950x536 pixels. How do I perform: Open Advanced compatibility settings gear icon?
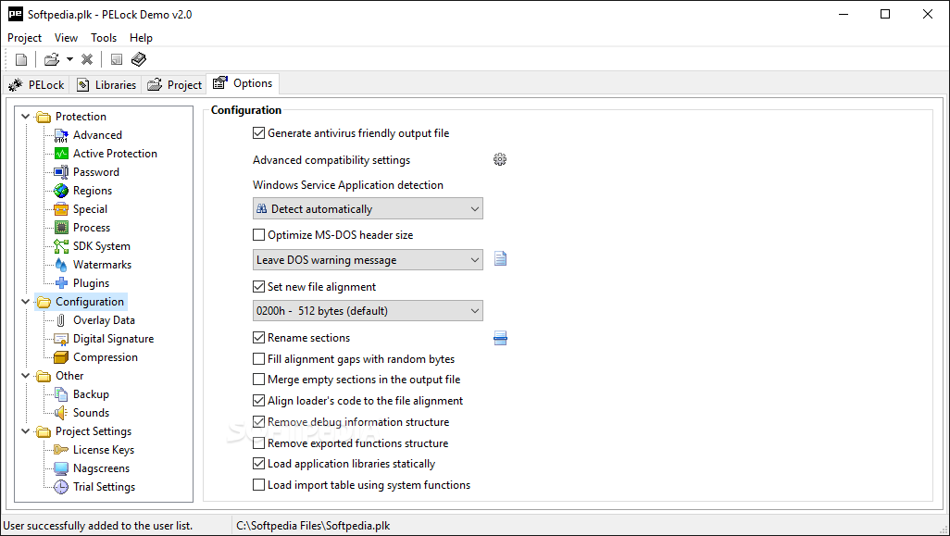500,159
